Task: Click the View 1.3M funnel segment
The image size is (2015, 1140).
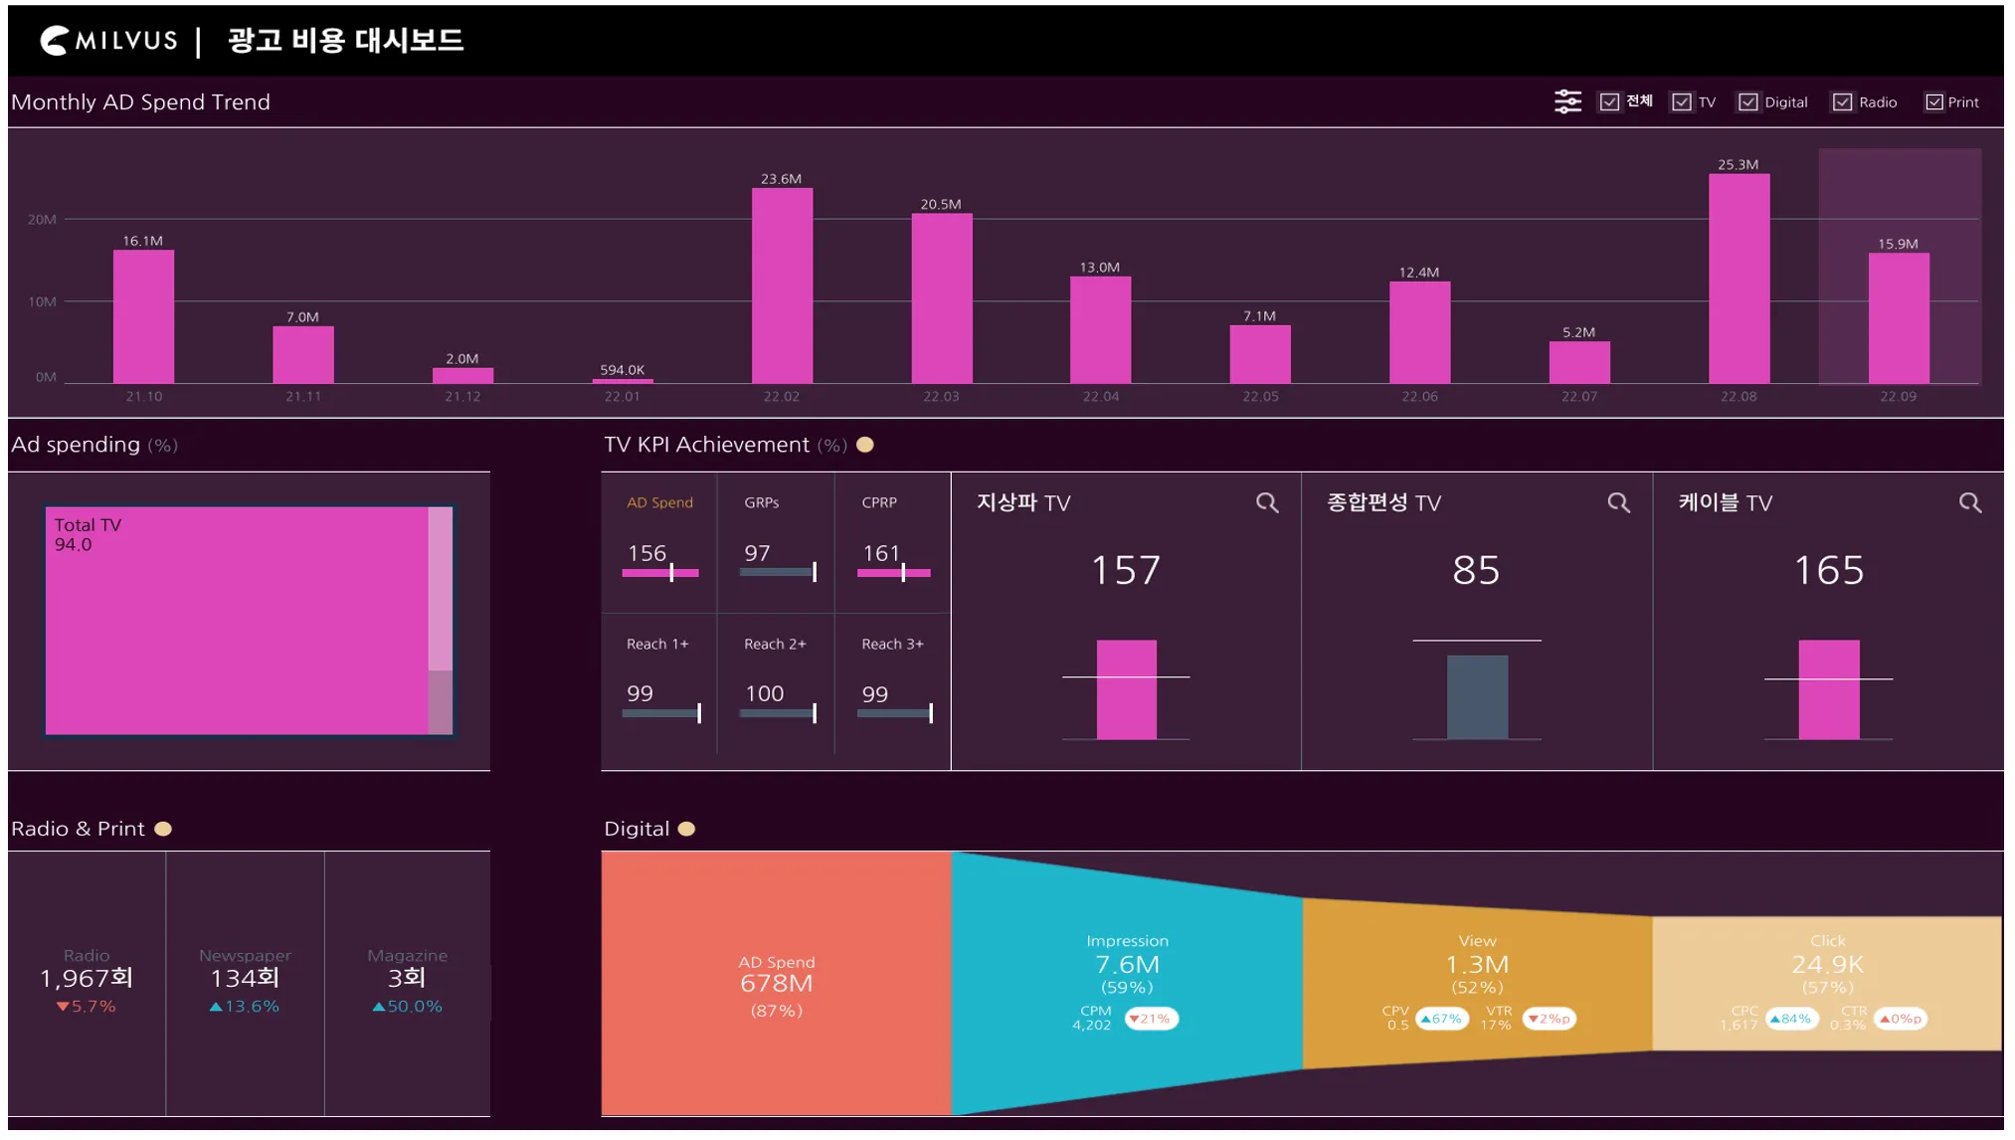Action: 1477,983
